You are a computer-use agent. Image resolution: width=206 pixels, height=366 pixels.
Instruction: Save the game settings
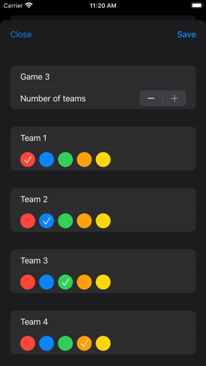point(186,35)
